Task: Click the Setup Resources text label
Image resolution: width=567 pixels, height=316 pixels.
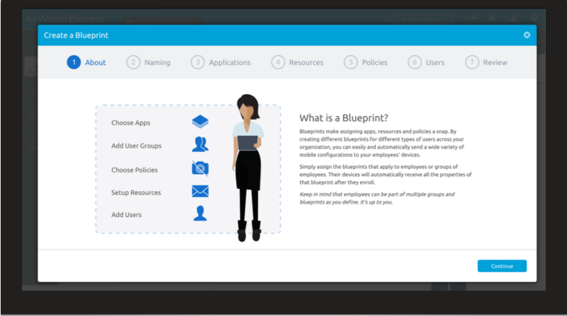Action: point(136,192)
